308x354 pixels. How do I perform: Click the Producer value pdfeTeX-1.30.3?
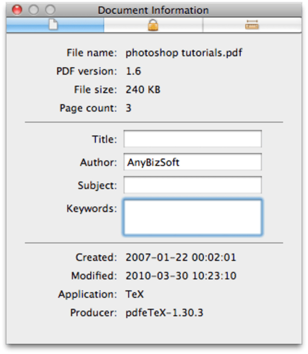click(x=164, y=313)
